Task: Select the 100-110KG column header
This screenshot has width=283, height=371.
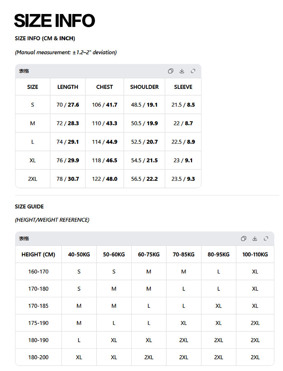Action: click(x=255, y=255)
